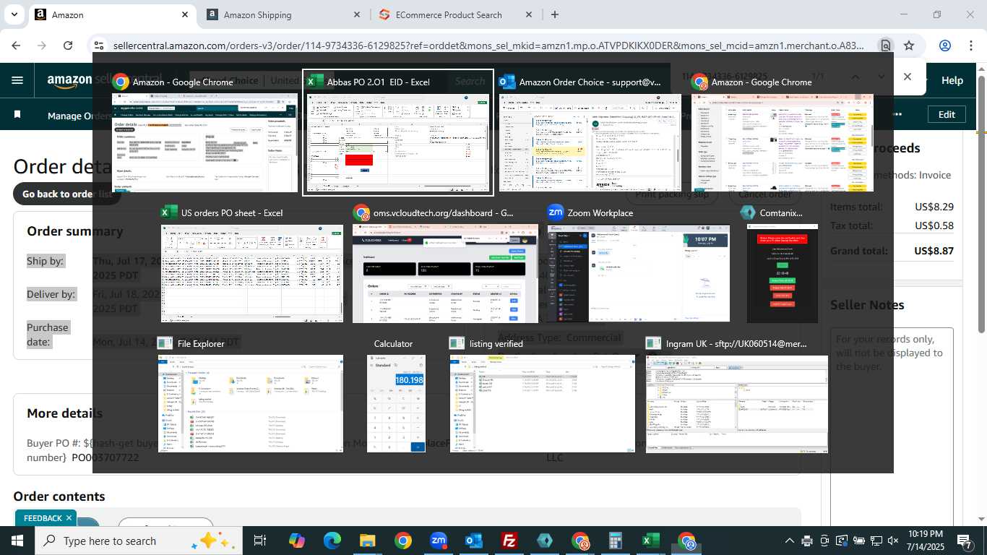Close the ECommerce Product Search tab
This screenshot has height=555, width=987.
pos(529,14)
